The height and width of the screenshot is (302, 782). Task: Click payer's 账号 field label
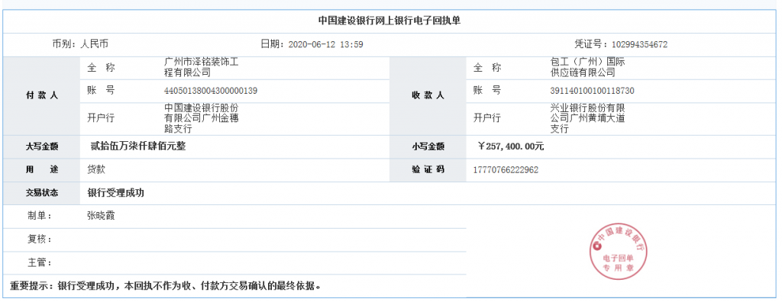102,91
